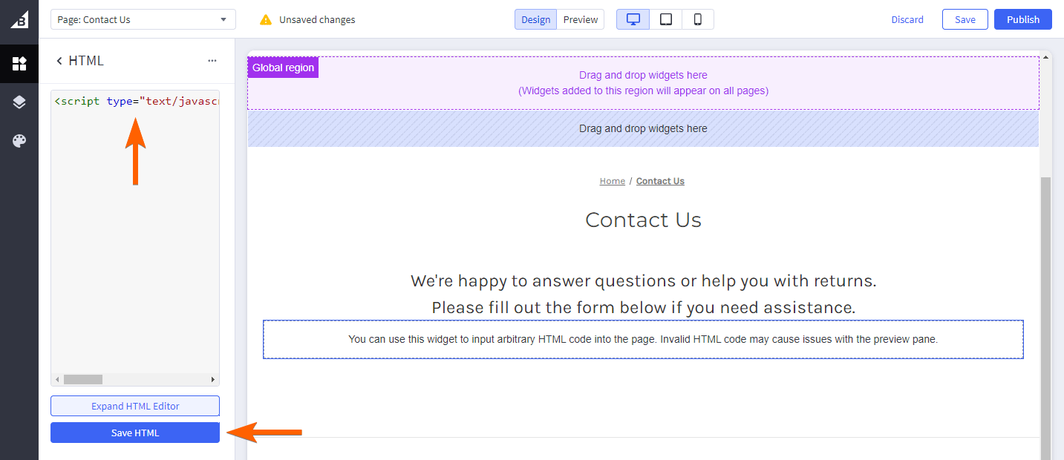Switch to mobile viewport icon
Screen dimensions: 1064x460
click(x=698, y=19)
